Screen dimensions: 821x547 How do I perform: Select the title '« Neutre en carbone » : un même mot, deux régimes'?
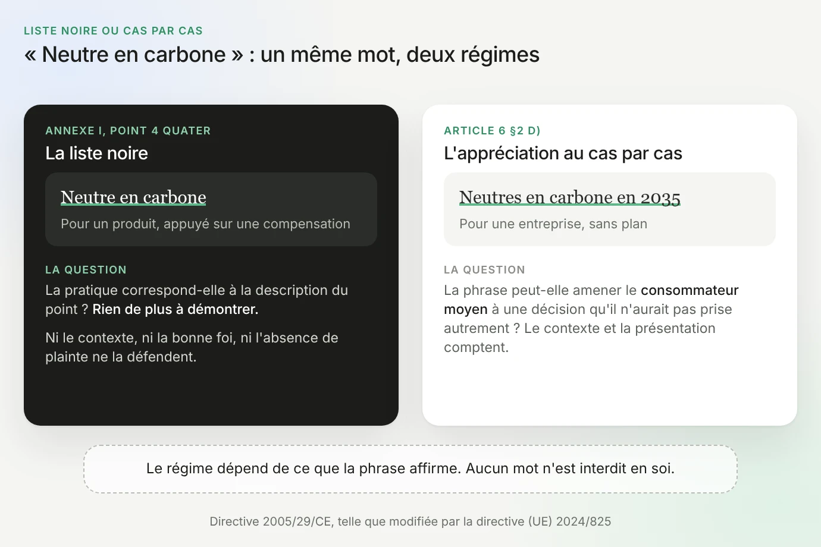[281, 55]
